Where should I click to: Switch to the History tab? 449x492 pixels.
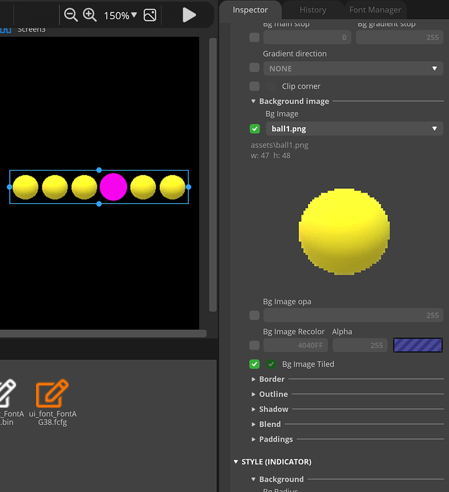click(313, 10)
